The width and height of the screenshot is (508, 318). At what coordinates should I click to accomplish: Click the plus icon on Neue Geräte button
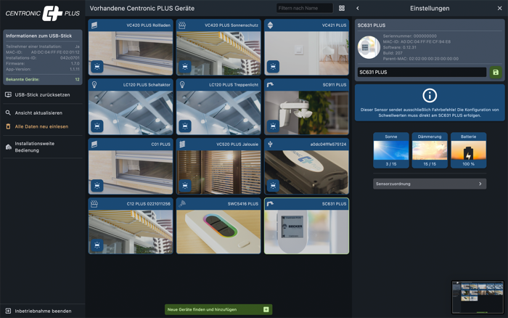coord(266,309)
